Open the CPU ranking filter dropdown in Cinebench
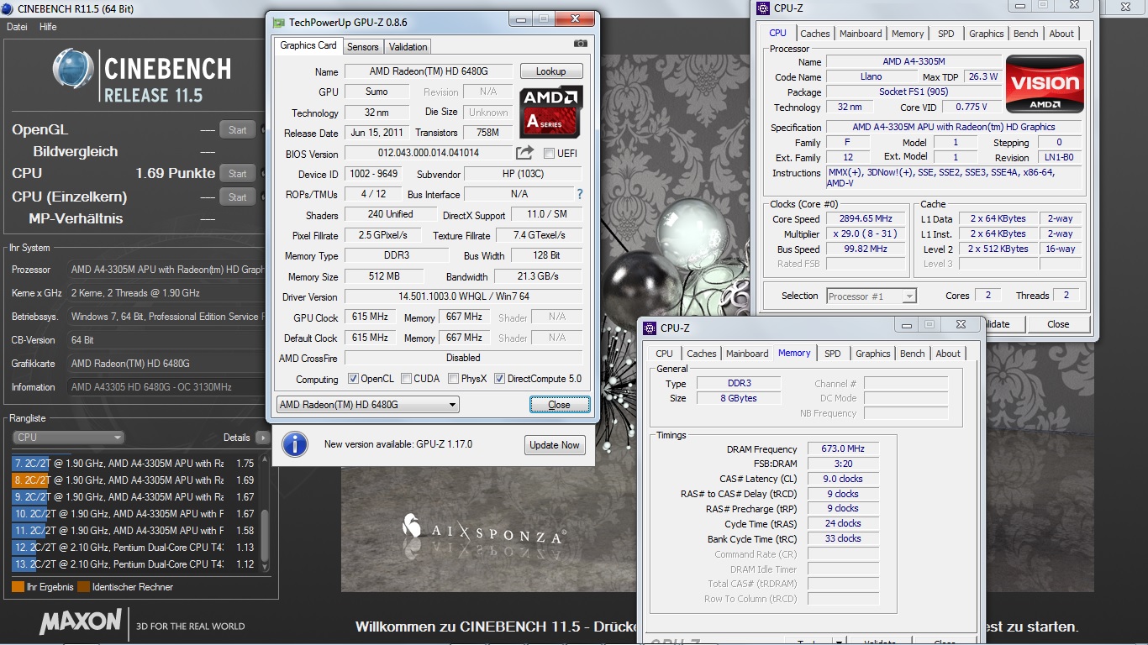This screenshot has height=645, width=1148. 68,438
